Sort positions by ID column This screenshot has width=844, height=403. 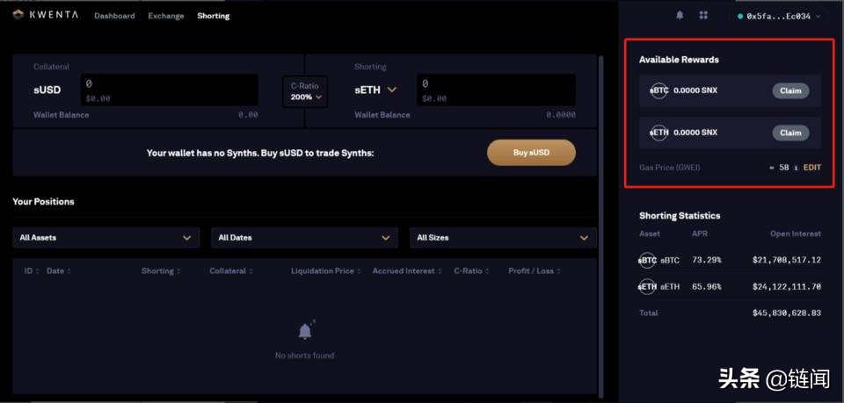(32, 270)
